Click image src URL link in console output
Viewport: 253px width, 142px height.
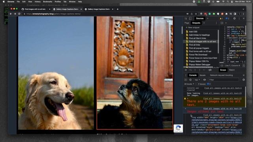click(217, 121)
